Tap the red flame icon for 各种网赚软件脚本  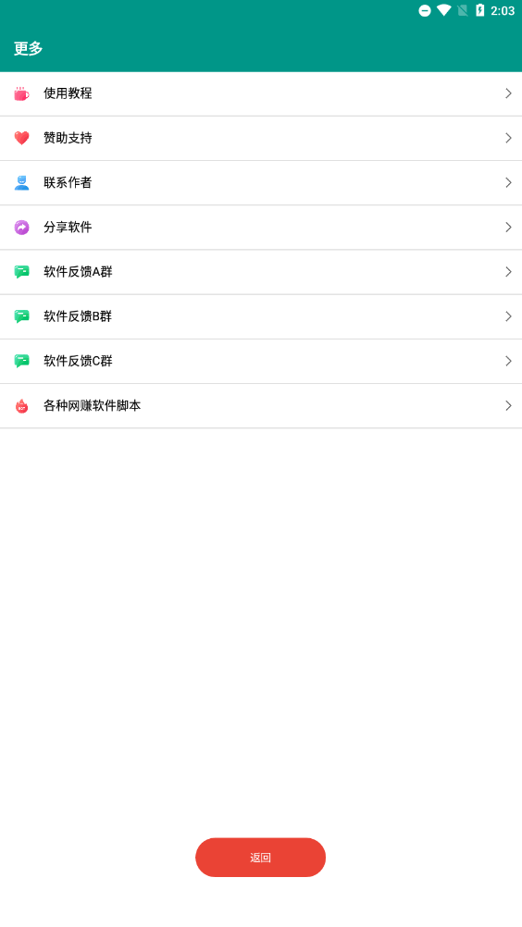[x=22, y=406]
